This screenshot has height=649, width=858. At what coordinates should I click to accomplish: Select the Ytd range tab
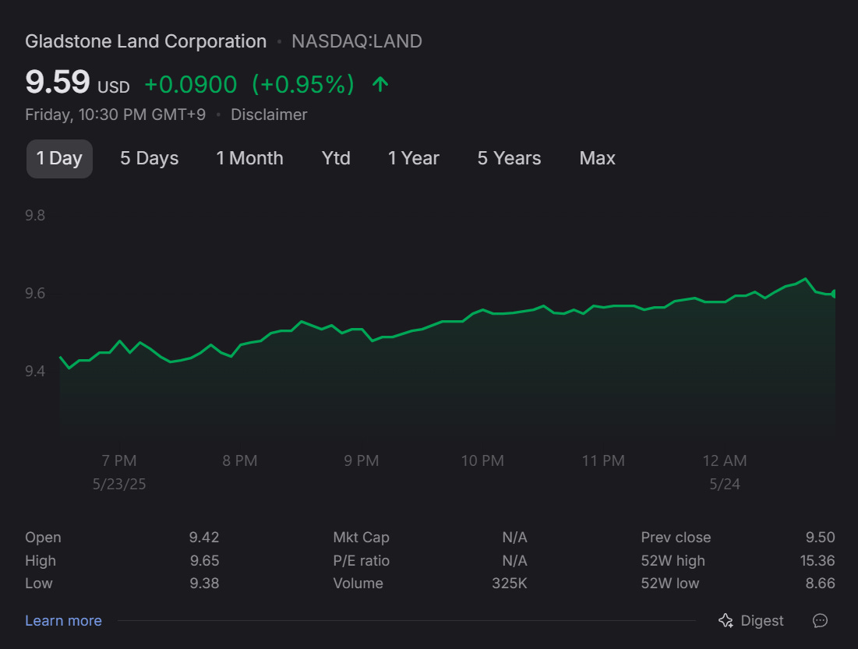[x=335, y=159]
